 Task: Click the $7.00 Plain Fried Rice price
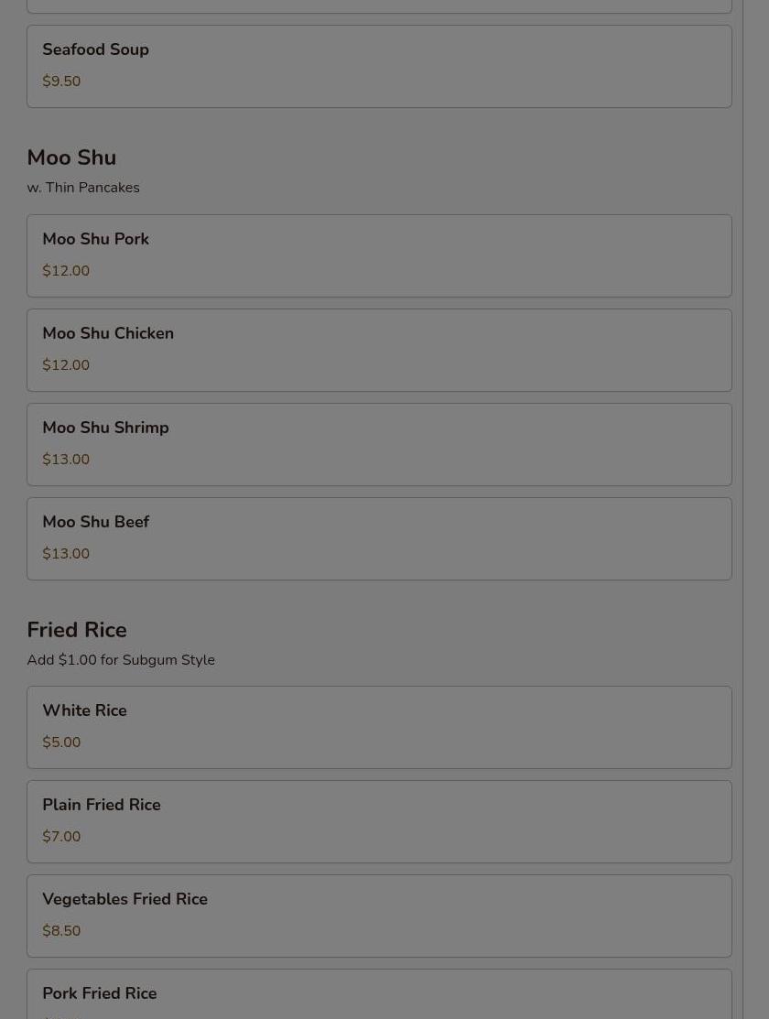click(x=61, y=837)
